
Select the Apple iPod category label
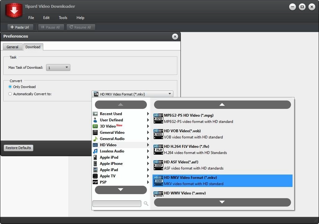(x=109, y=157)
